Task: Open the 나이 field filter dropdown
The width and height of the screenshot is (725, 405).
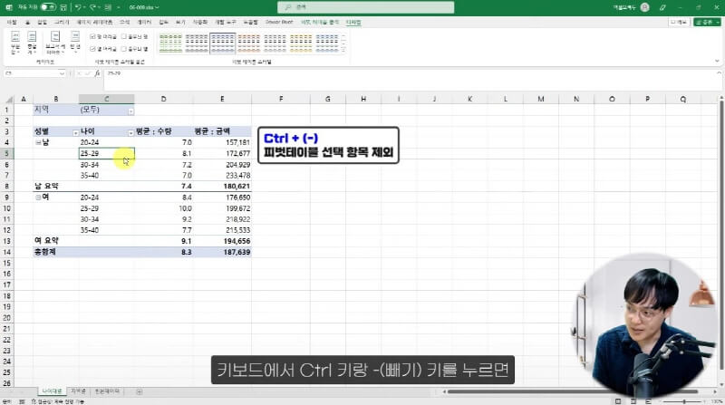Action: coord(130,132)
